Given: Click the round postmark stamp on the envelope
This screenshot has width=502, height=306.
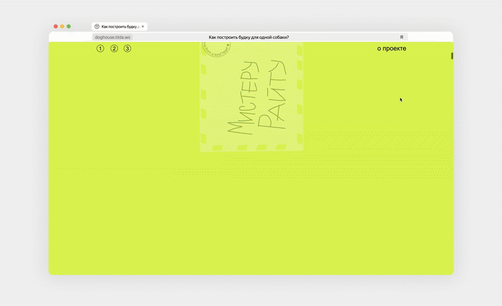Looking at the screenshot, I should [216, 49].
